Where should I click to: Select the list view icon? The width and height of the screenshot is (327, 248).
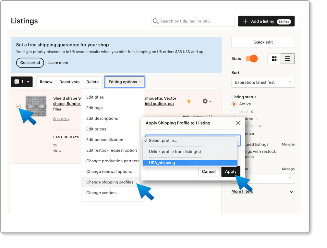click(287, 58)
